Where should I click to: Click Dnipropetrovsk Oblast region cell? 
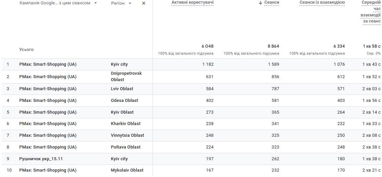[126, 76]
